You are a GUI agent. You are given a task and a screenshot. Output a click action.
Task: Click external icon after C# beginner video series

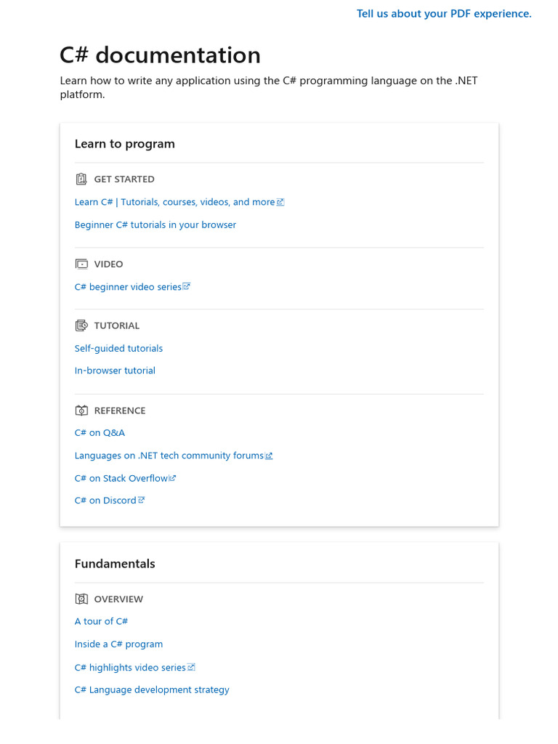tap(187, 286)
